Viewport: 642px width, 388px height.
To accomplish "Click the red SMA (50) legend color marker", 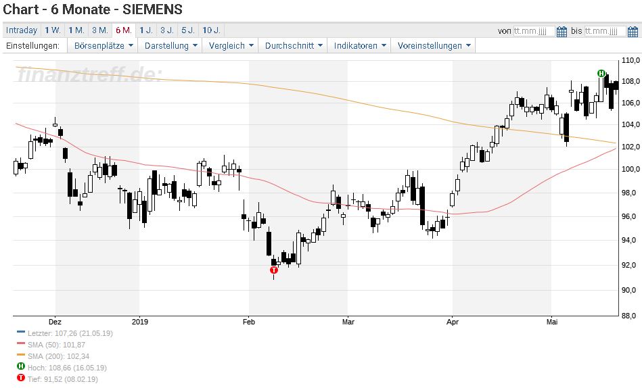I will point(20,343).
